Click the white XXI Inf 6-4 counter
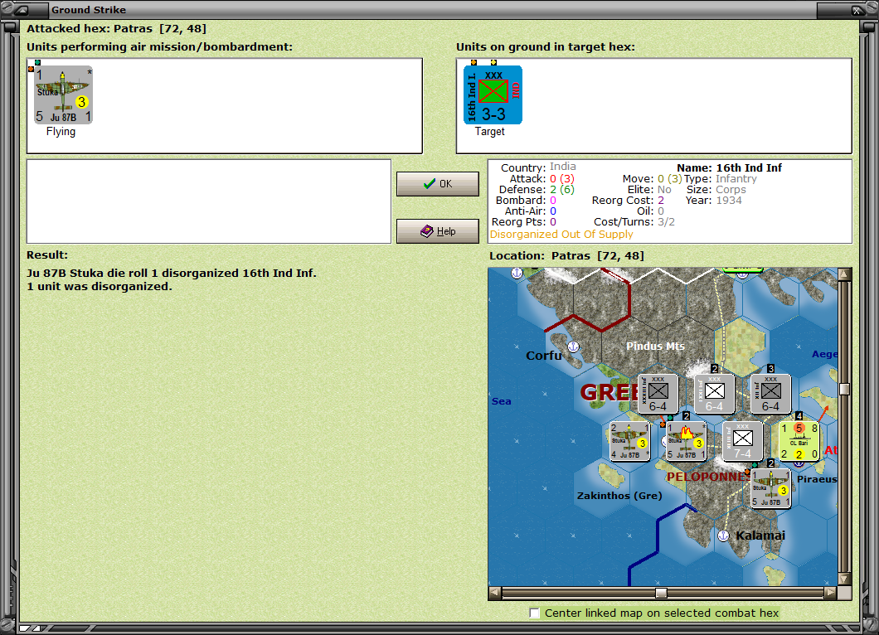Screen dimensions: 879x635 pos(714,394)
